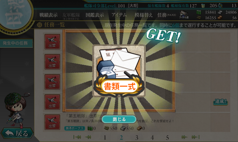Click the 達成! completion badge
Viewport: 238px width, 142px height.
point(220,101)
